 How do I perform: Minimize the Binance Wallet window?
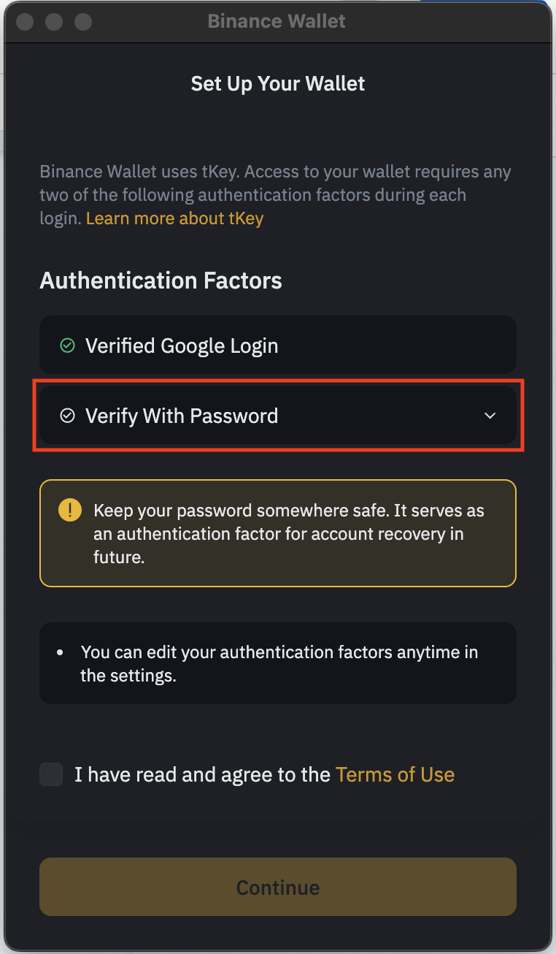[x=54, y=21]
